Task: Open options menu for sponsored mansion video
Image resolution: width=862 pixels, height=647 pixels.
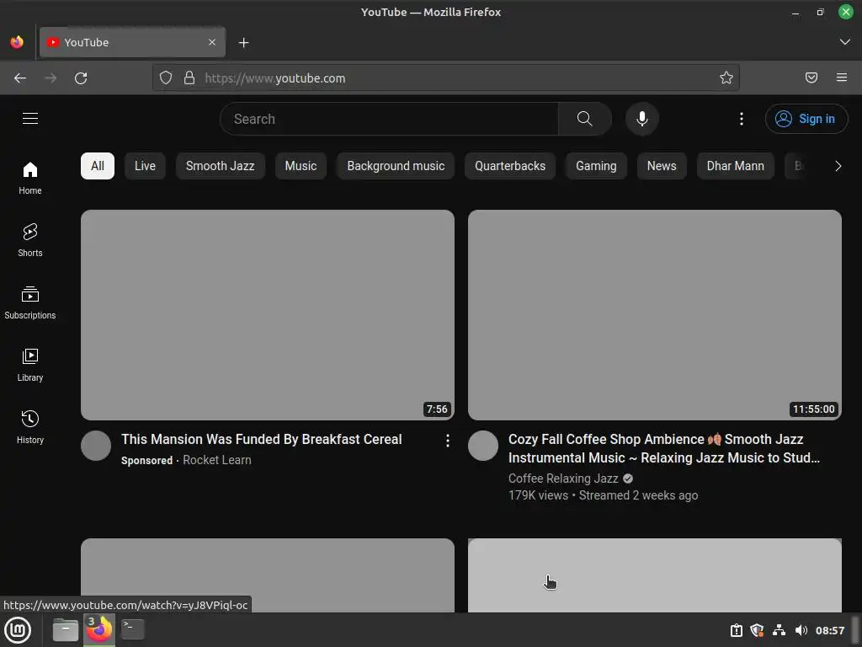Action: (x=448, y=440)
